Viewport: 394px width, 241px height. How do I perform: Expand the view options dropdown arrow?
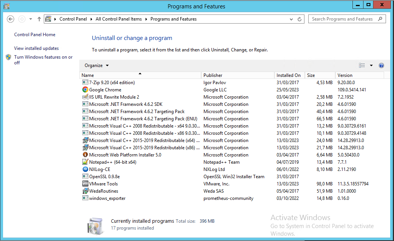tap(371, 65)
